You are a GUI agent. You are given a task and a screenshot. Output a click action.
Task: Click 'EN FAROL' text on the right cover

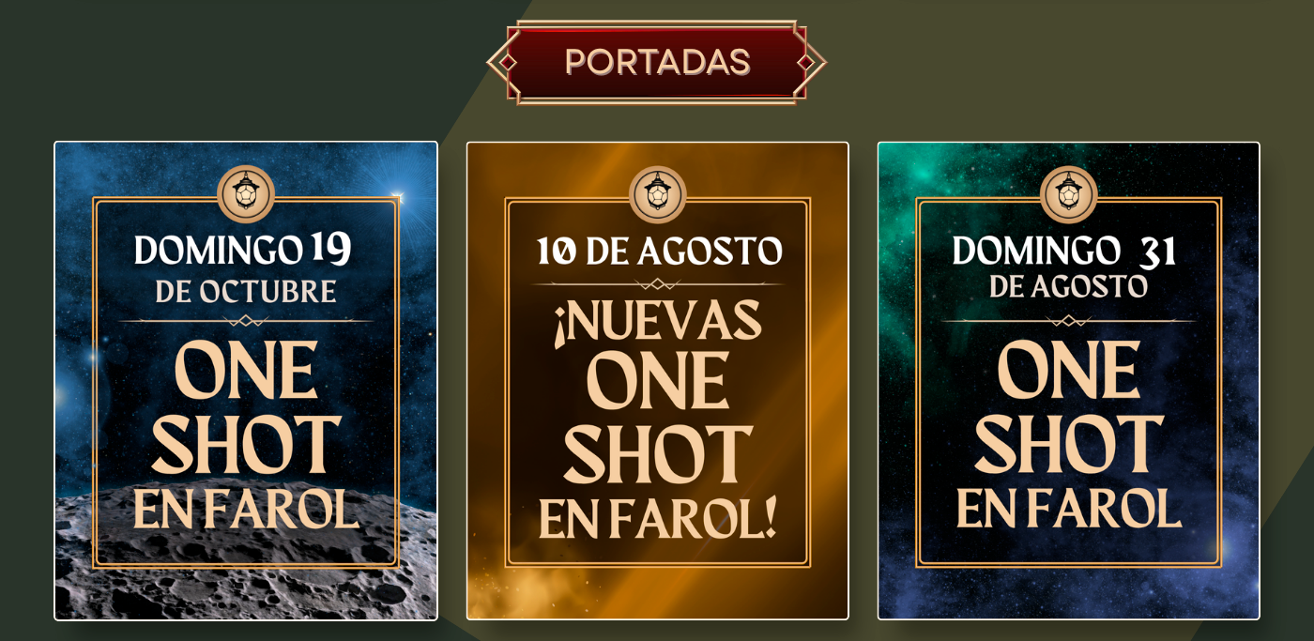click(1068, 508)
